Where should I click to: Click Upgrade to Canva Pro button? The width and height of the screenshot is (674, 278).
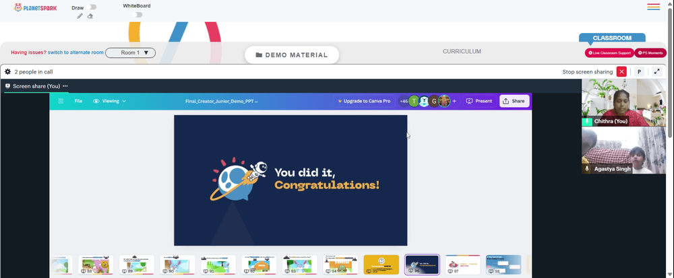(364, 101)
